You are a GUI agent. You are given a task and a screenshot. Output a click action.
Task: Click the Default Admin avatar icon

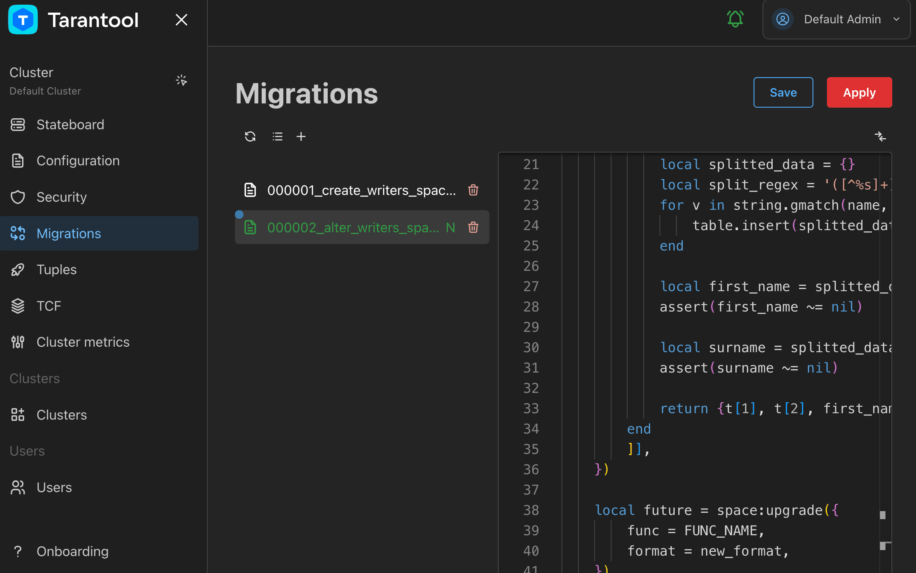(782, 19)
